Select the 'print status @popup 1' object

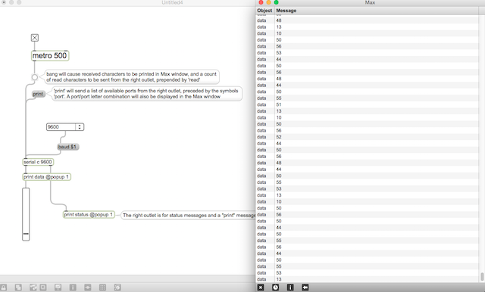click(x=89, y=215)
